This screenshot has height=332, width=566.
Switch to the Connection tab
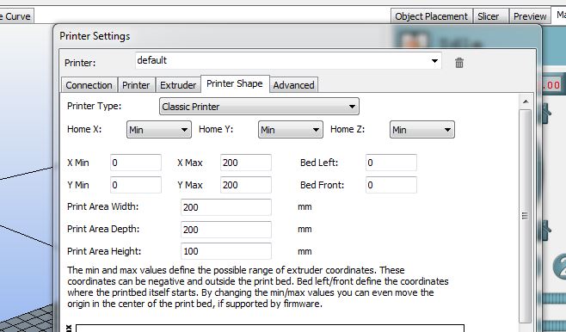click(x=89, y=85)
